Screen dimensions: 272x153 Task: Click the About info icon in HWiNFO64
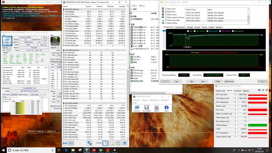click(x=166, y=108)
